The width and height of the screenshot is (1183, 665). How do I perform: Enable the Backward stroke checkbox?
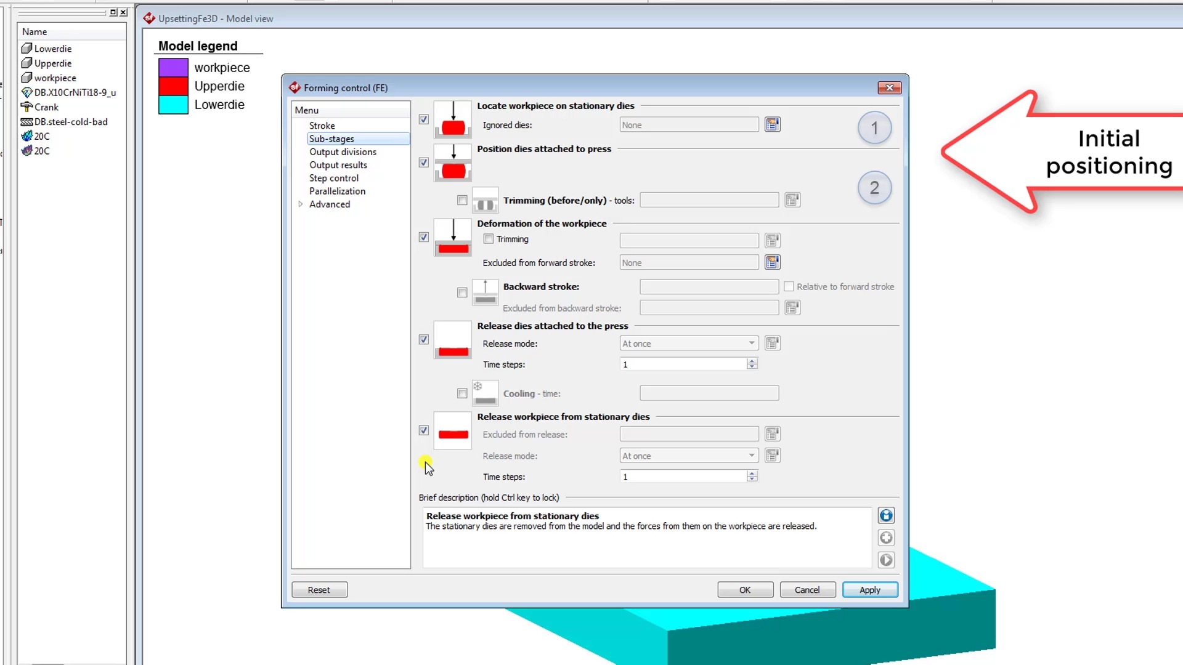point(462,292)
